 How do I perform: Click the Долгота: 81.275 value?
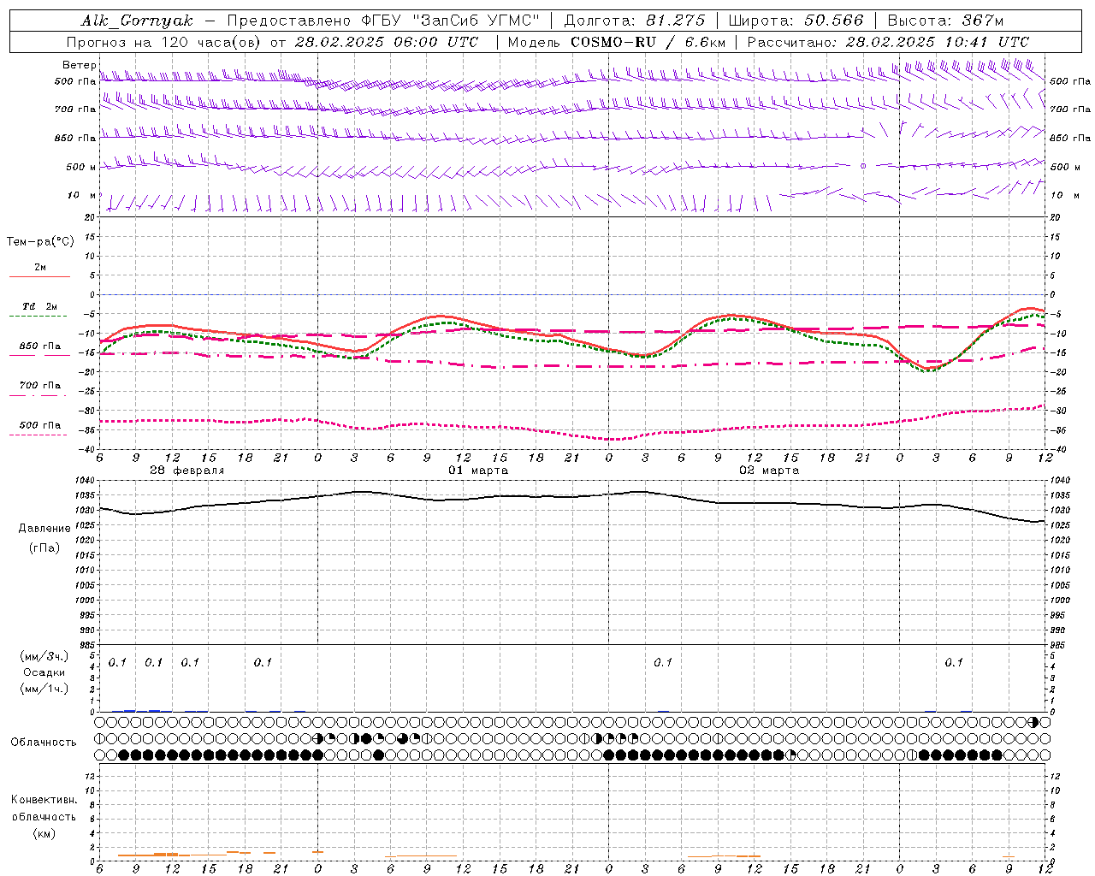(x=635, y=21)
